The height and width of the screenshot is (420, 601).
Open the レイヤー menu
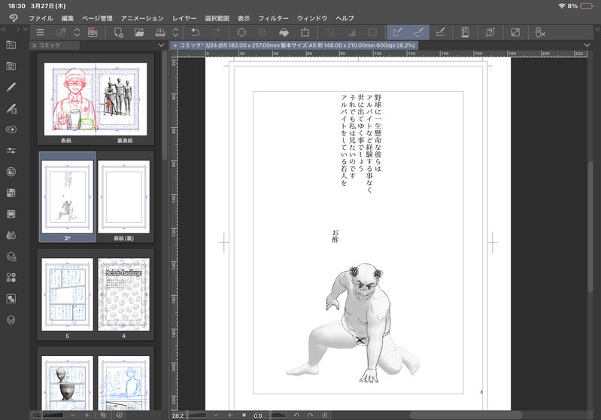pos(184,17)
